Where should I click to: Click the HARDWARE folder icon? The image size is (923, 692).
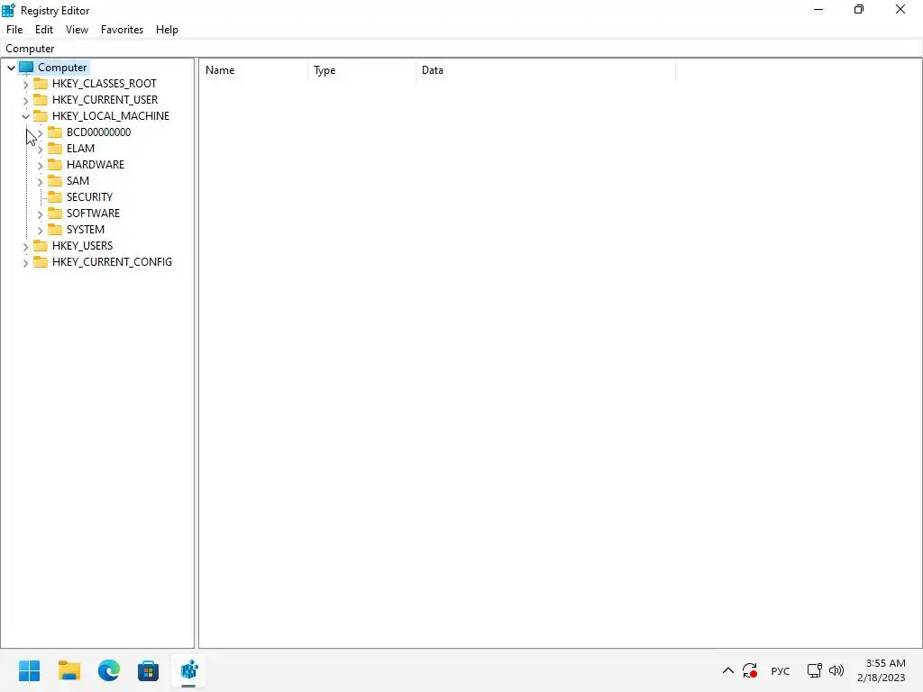(55, 164)
